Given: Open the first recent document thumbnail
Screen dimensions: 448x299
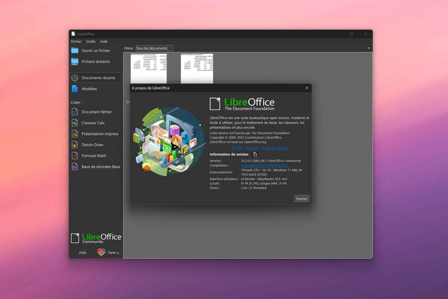Looking at the screenshot, I should point(149,69).
